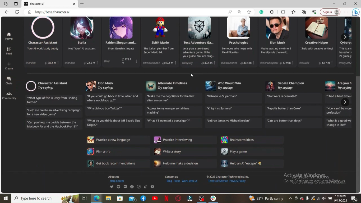Screen dimensions: 361x203
Task: Open options menu on Psychologist card
Action: (x=254, y=63)
